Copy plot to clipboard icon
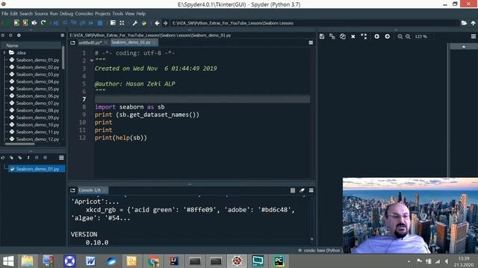The image size is (478, 268). pos(343,36)
